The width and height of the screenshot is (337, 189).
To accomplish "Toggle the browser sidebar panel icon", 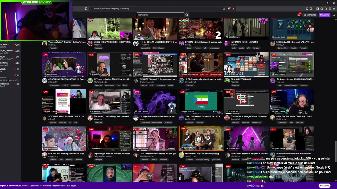I will [318, 9].
